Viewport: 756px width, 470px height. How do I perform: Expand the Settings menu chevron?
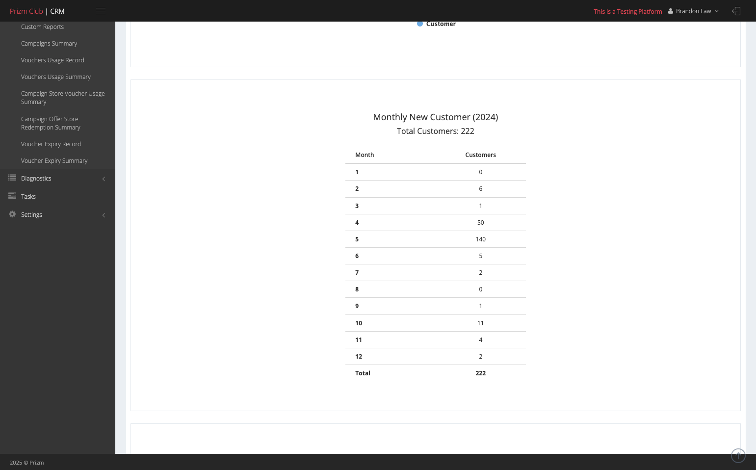(104, 215)
